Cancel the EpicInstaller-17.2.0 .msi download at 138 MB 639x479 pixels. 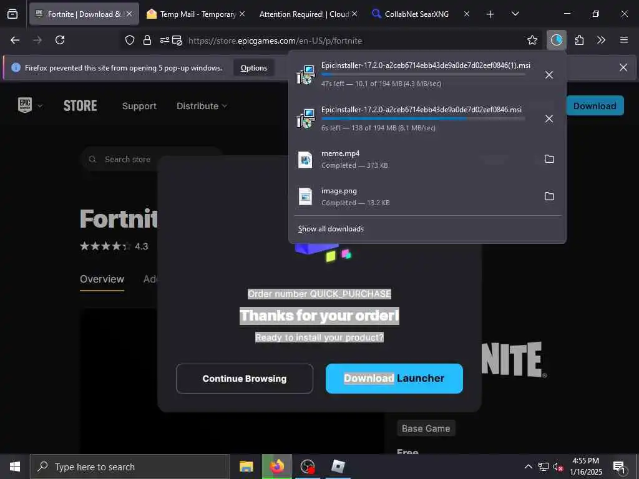[549, 119]
